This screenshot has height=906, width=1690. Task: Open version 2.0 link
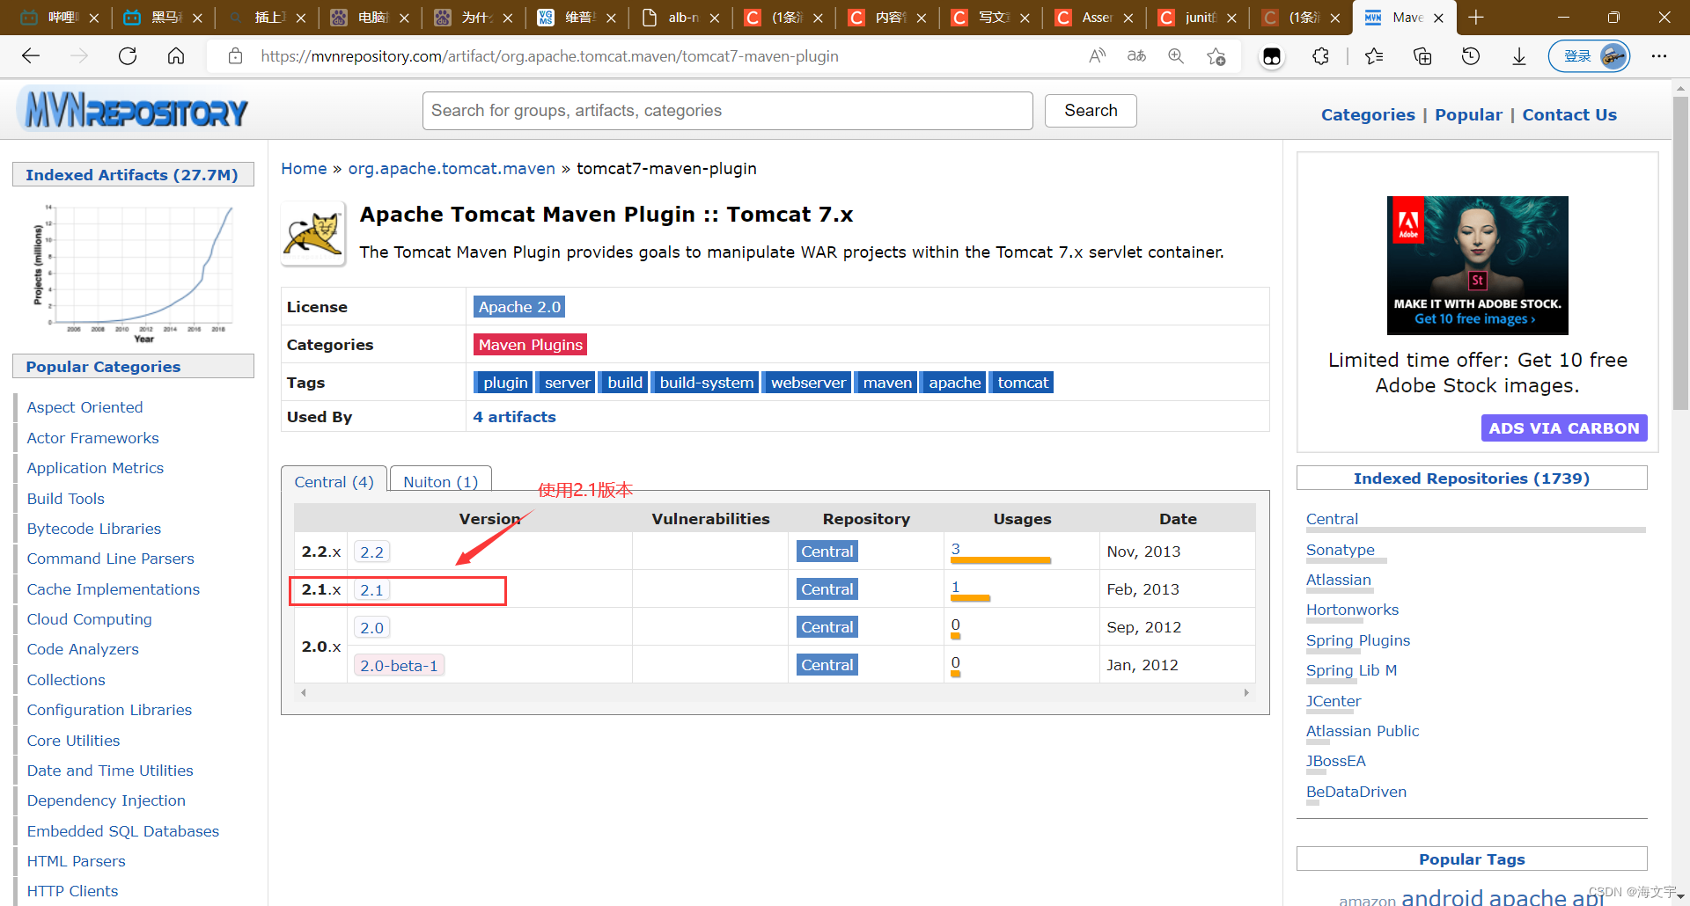tap(371, 627)
